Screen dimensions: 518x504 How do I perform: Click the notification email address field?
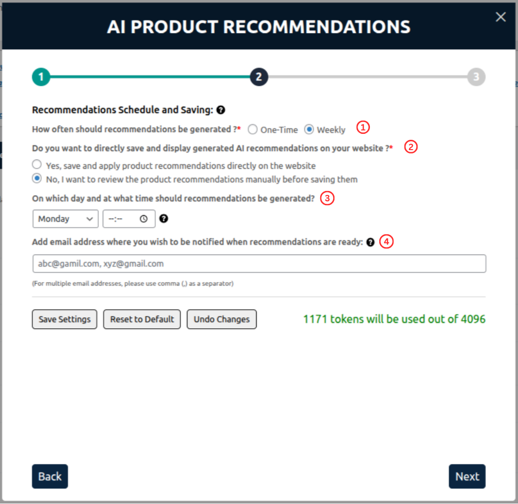(259, 264)
